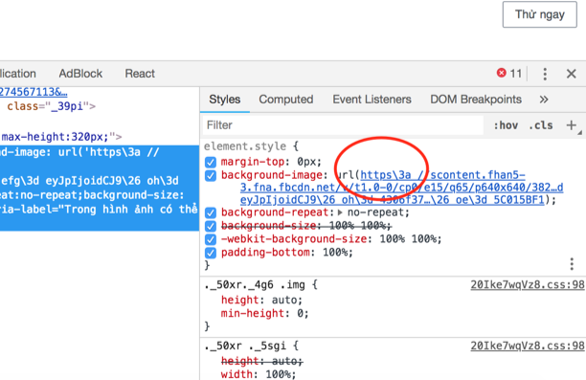Toggle the struck-through background-size checkbox

[x=211, y=227]
